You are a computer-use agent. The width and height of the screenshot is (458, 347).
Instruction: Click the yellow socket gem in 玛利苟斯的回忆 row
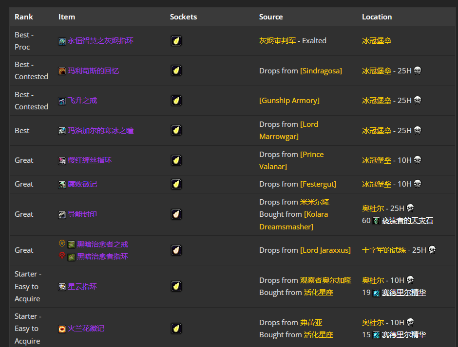[x=176, y=71]
